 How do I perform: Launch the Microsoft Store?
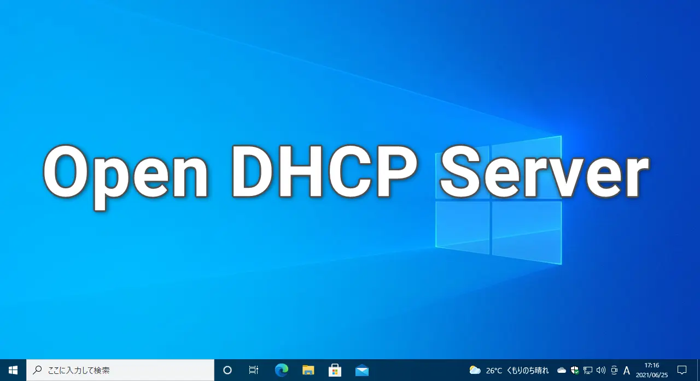335,370
